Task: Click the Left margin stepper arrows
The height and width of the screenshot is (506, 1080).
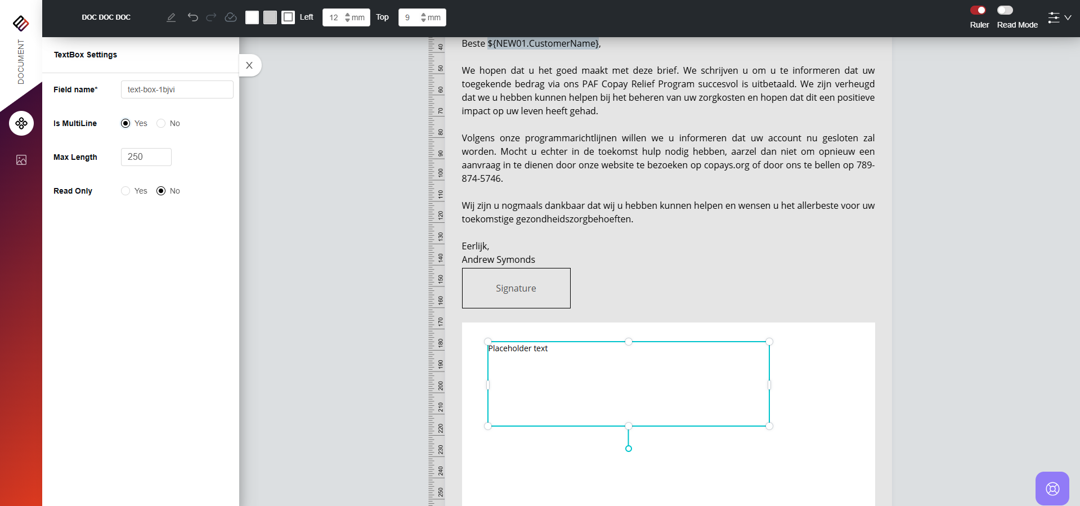Action: click(347, 17)
